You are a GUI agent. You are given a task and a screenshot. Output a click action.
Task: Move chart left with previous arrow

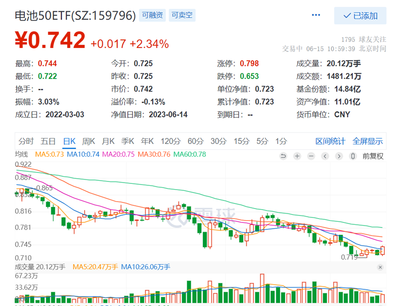325,156
